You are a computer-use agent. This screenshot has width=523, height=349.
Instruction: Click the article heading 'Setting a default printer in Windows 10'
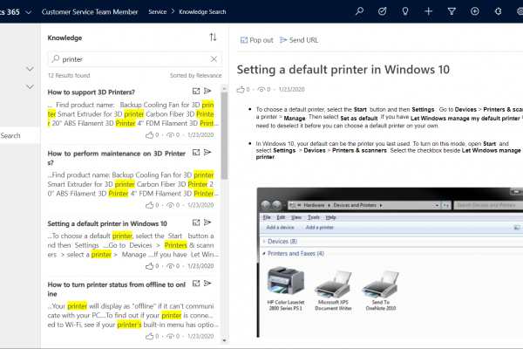343,70
